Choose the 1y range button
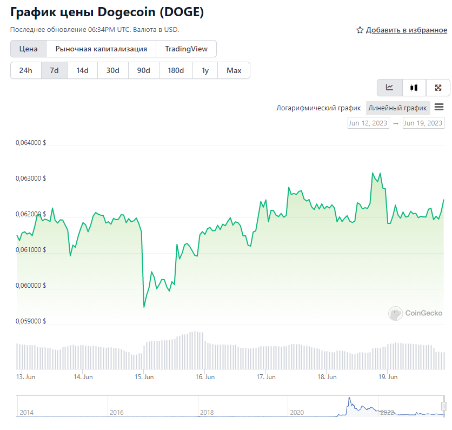 tap(205, 70)
